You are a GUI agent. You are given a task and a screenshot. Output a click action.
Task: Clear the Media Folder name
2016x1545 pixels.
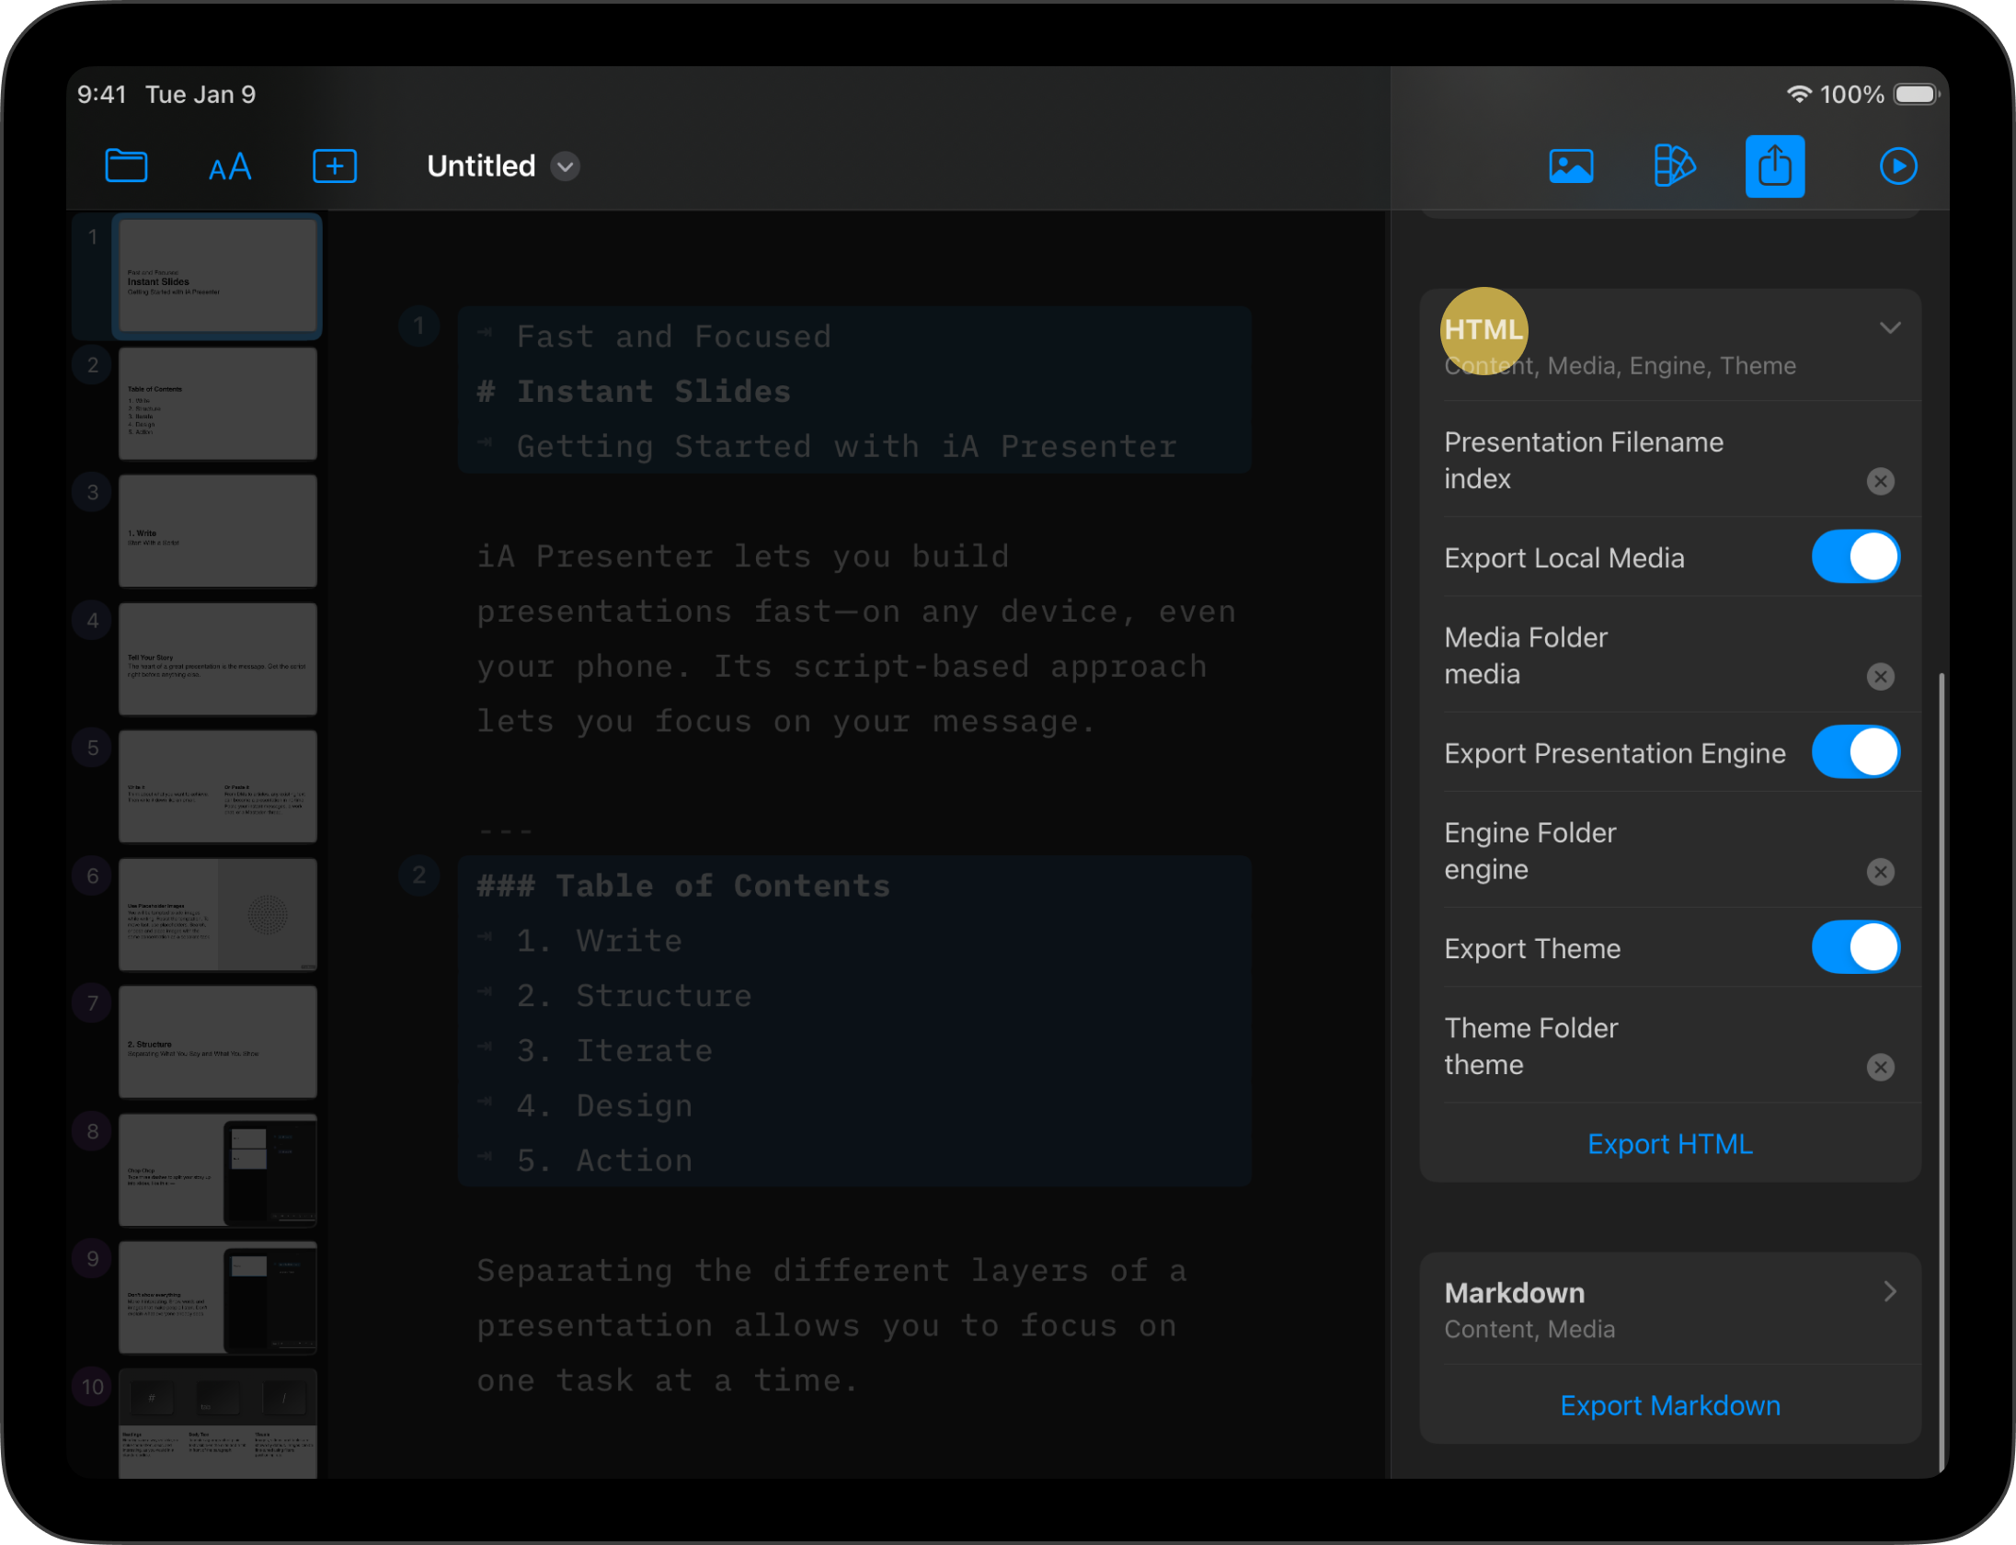[1880, 677]
